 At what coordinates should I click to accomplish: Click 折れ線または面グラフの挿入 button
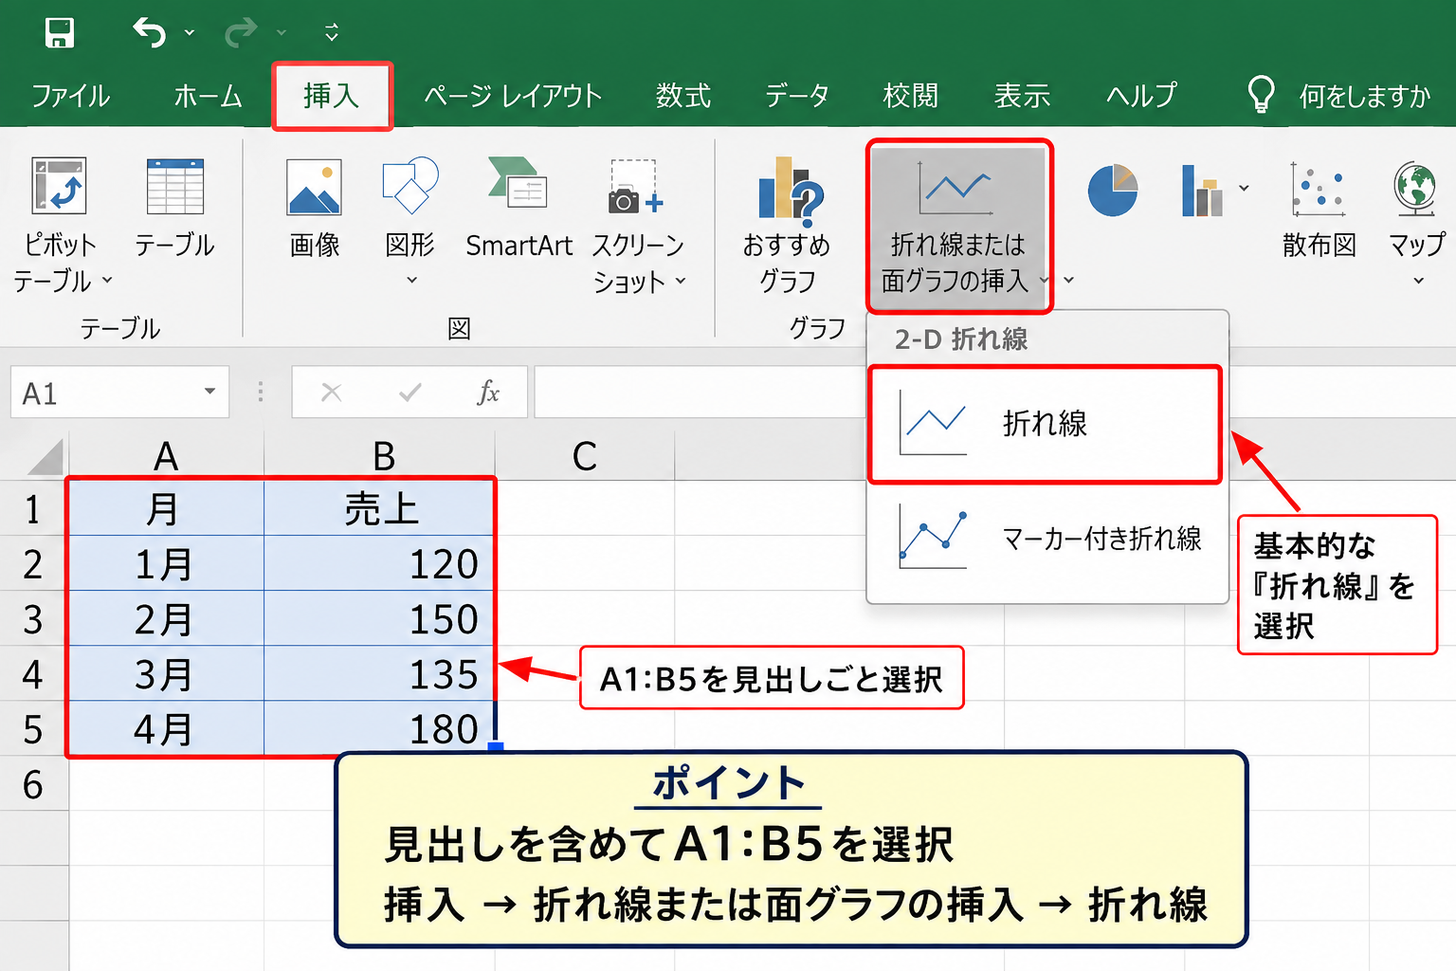click(x=959, y=226)
